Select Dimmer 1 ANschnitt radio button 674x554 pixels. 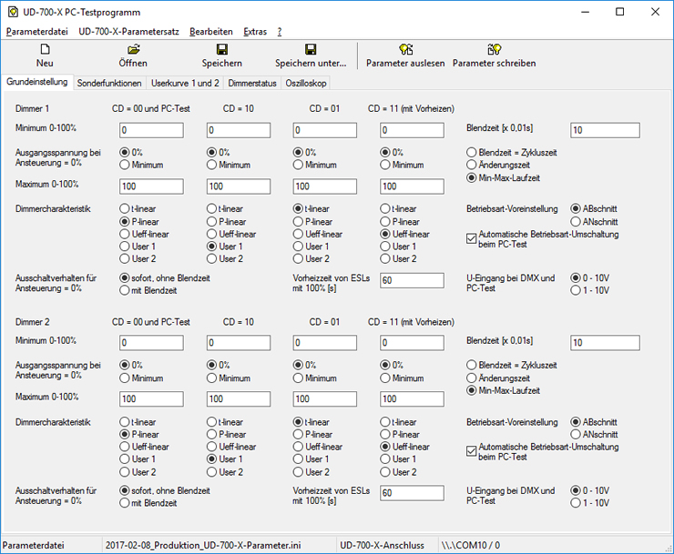click(576, 221)
